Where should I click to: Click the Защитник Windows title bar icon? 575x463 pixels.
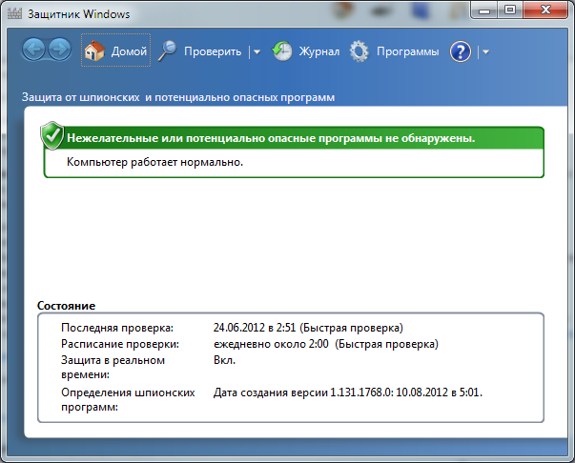coord(14,13)
